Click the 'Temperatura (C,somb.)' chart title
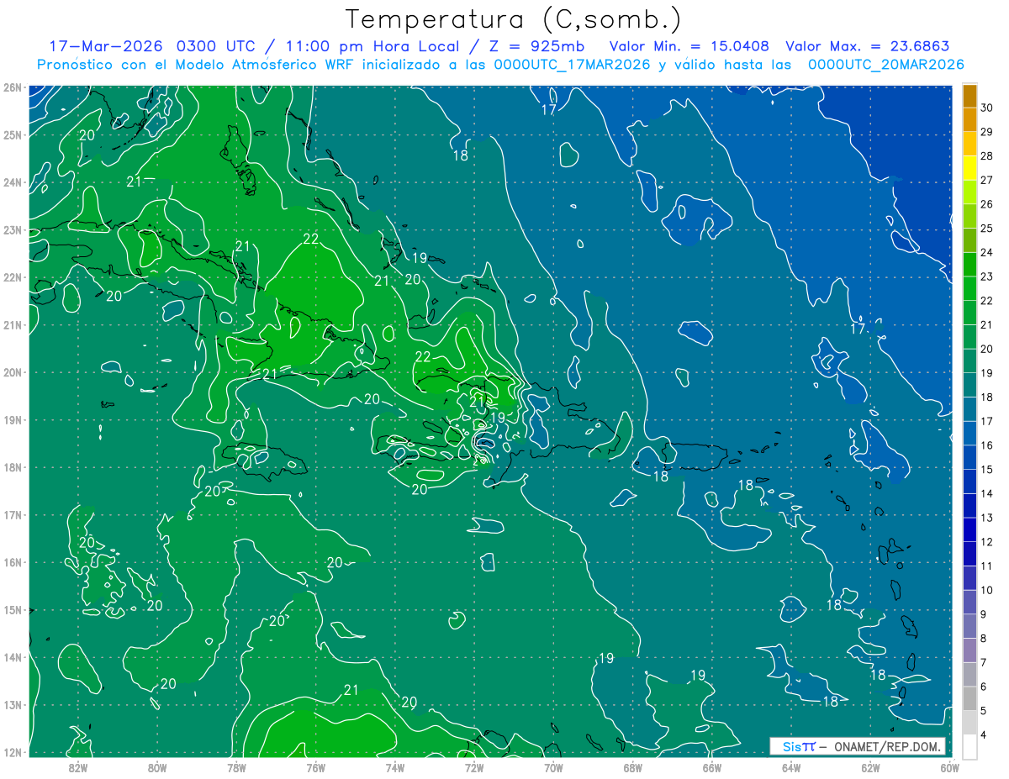 point(514,20)
